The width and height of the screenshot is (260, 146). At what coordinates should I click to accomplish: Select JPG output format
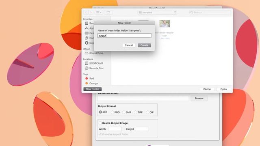[100, 112]
